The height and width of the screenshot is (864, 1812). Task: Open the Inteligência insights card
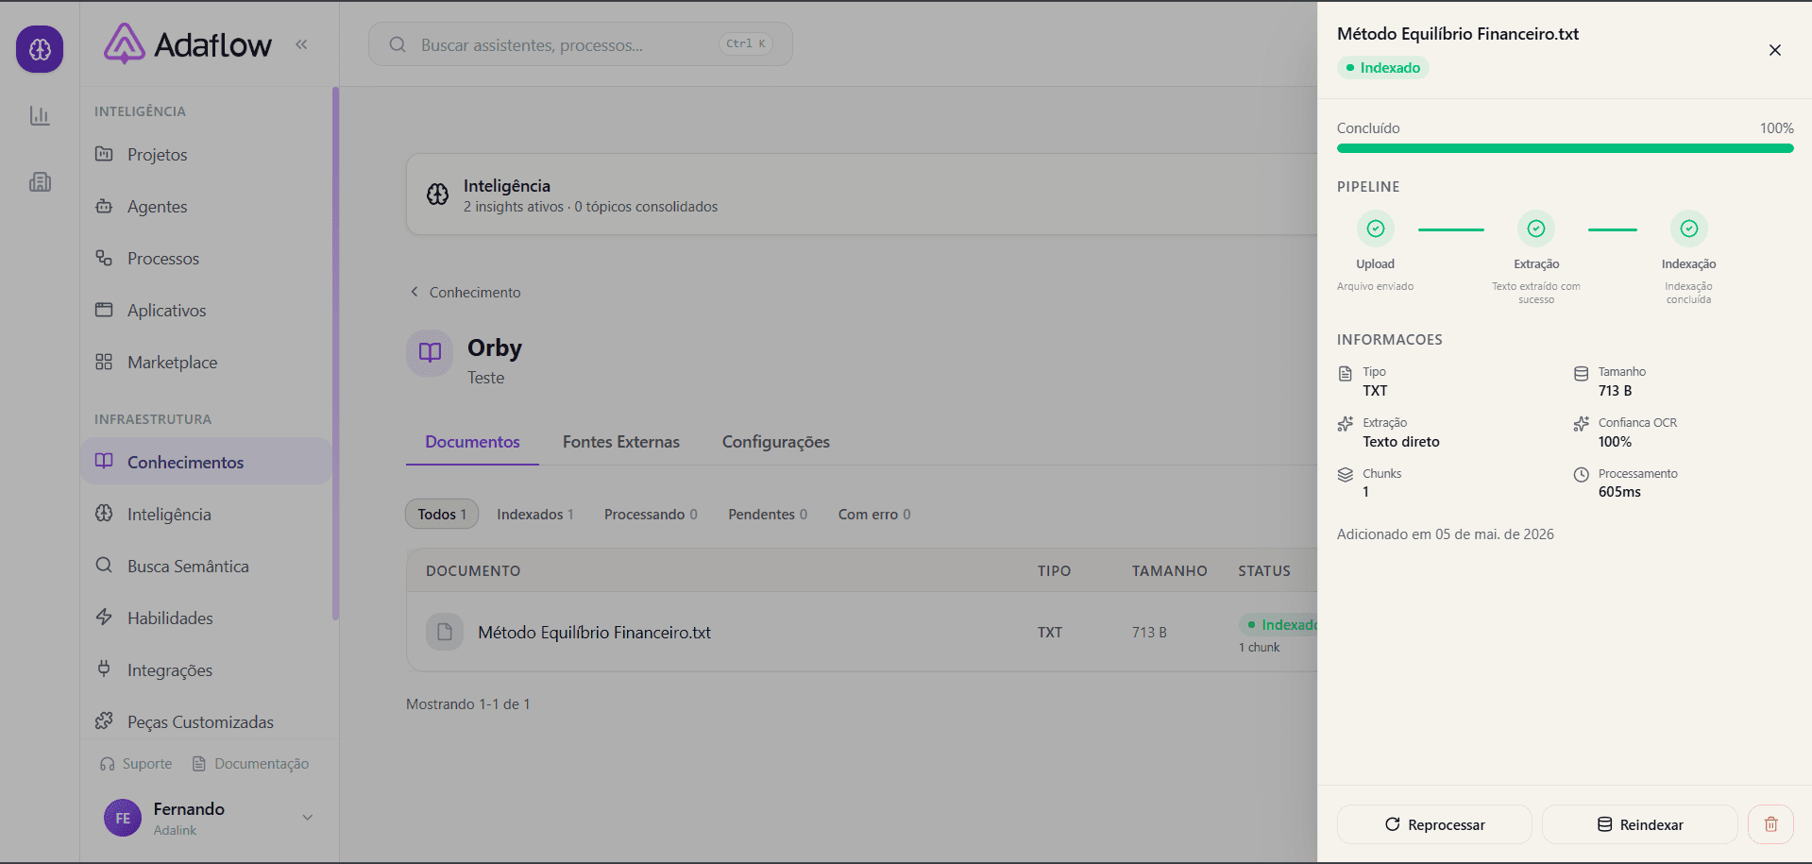(x=861, y=195)
